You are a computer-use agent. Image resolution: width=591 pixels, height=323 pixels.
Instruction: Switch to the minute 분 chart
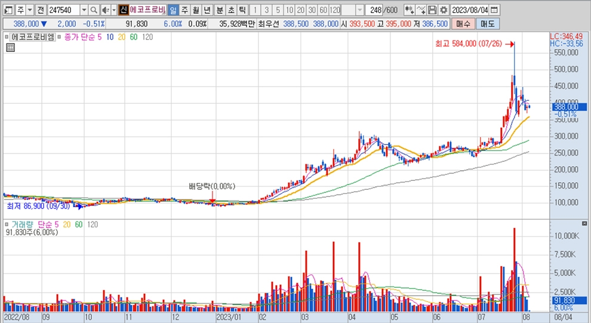pyautogui.click(x=220, y=10)
